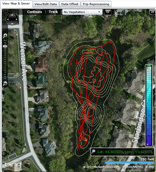
Task: Open the Data Offset tab
Action: (x=70, y=4)
